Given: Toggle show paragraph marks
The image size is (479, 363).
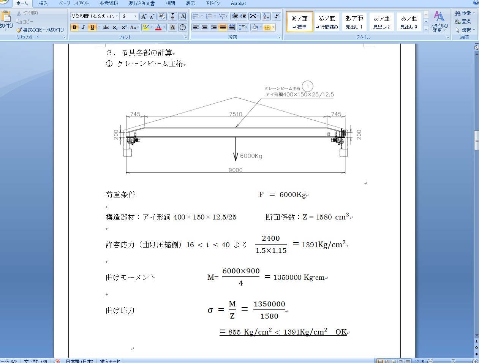Looking at the screenshot, I should point(277,16).
